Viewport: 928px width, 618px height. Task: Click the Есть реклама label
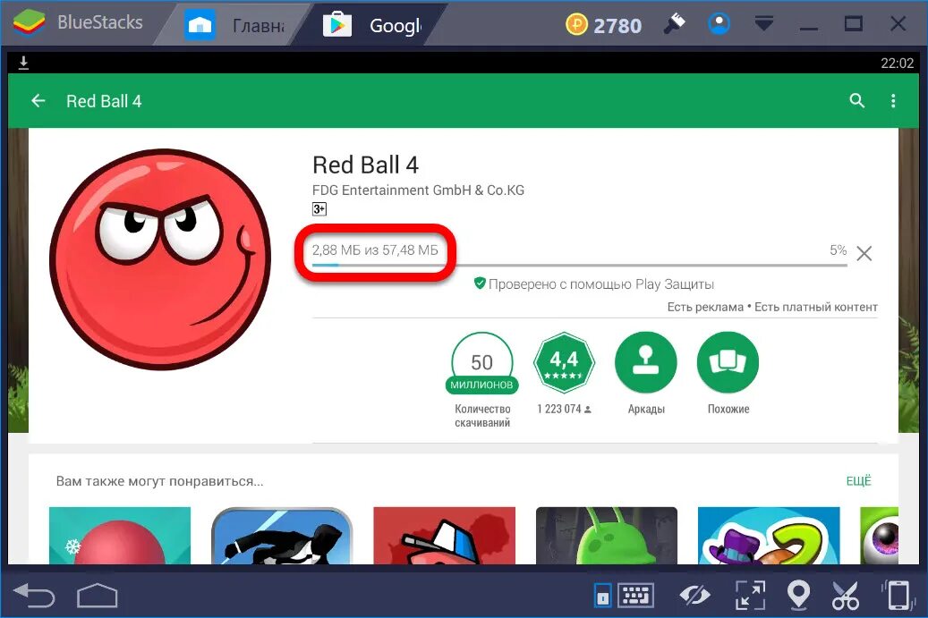click(705, 307)
